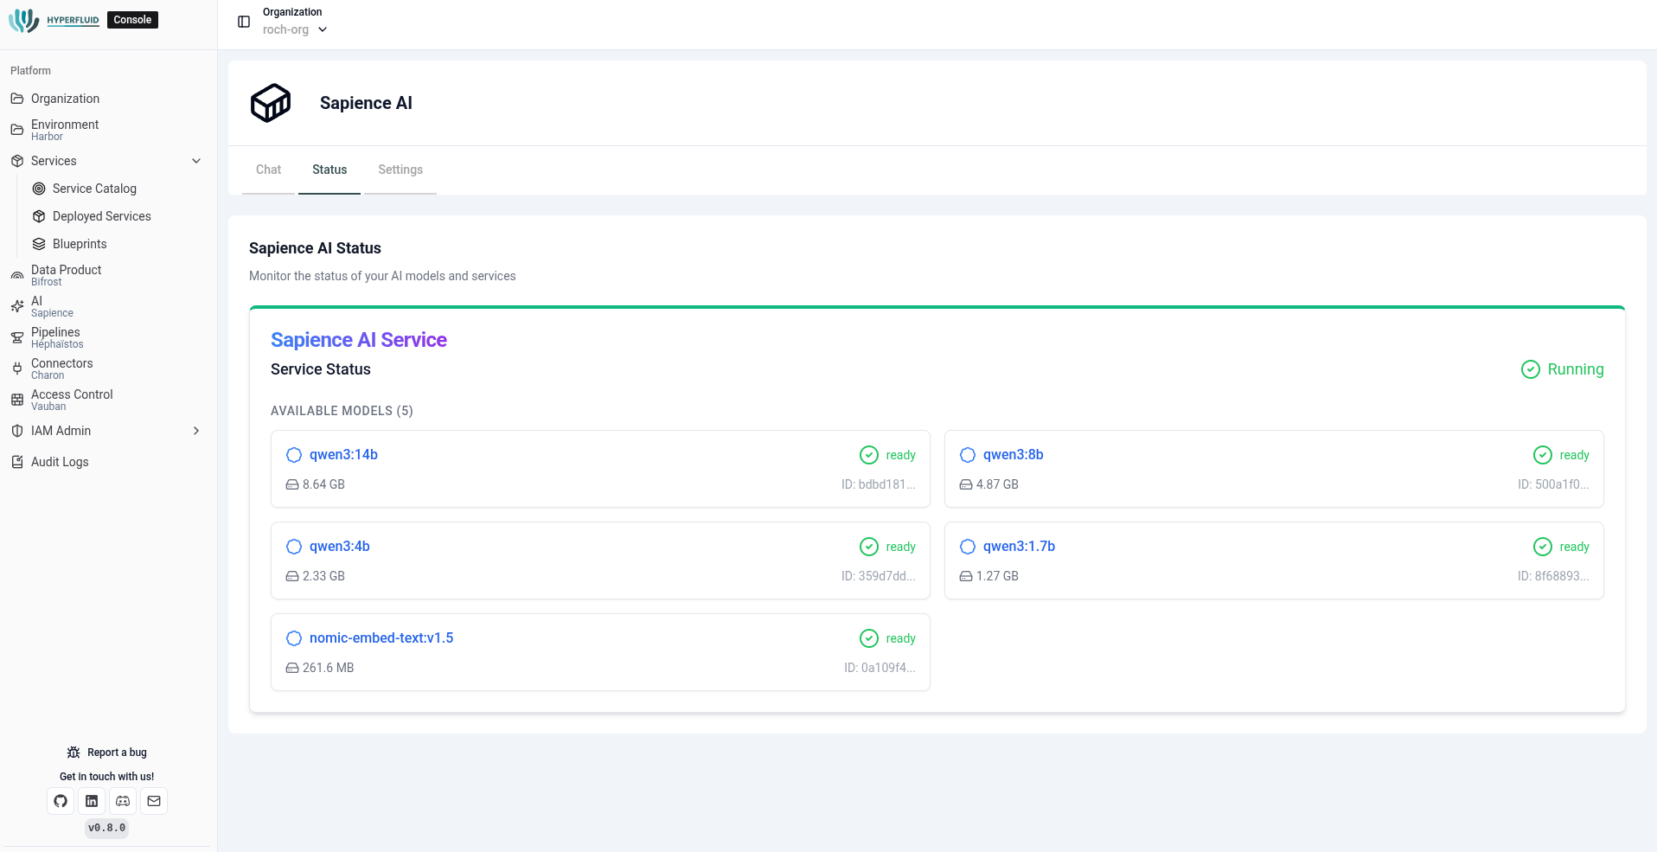The image size is (1657, 852).
Task: Toggle the sidebar panel icon next to Organization
Action: (243, 21)
